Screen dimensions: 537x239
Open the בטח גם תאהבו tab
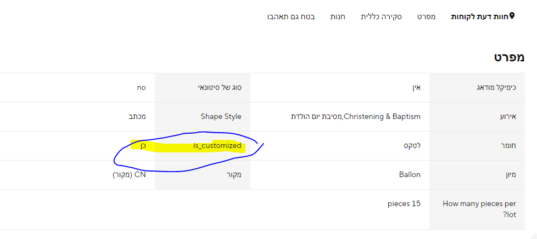click(290, 17)
